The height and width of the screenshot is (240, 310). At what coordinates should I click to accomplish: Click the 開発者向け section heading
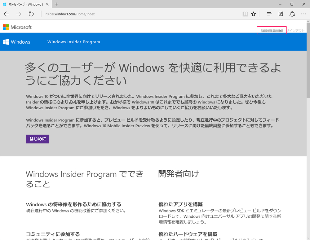pos(179,174)
